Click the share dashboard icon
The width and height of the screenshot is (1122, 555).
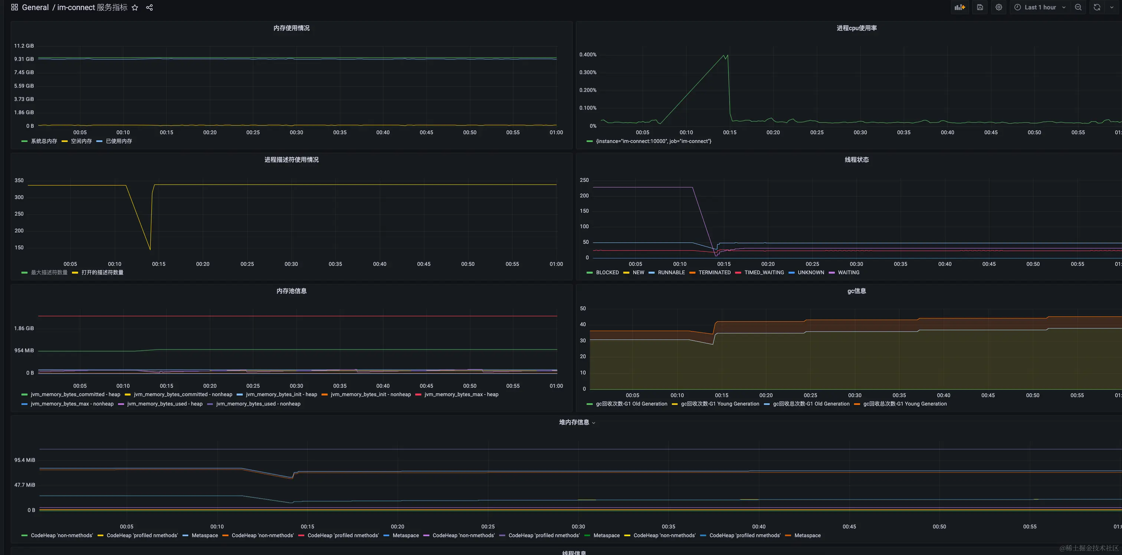coord(150,7)
